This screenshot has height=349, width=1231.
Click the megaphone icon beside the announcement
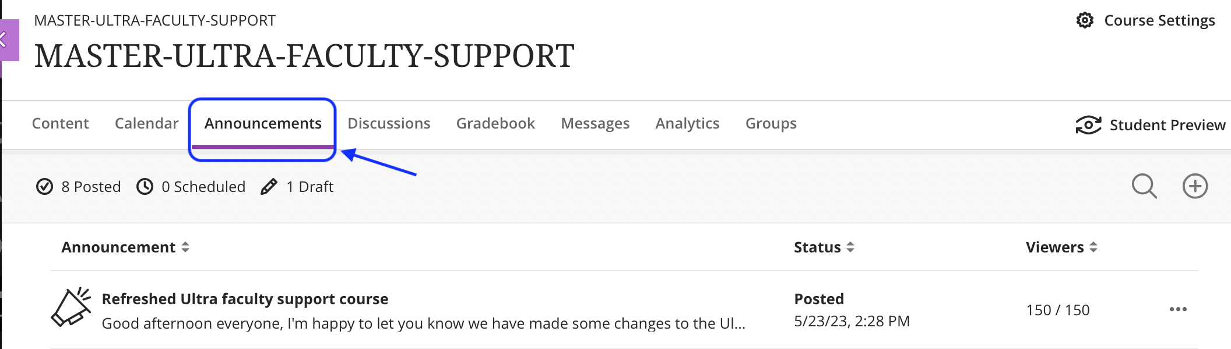pos(71,307)
